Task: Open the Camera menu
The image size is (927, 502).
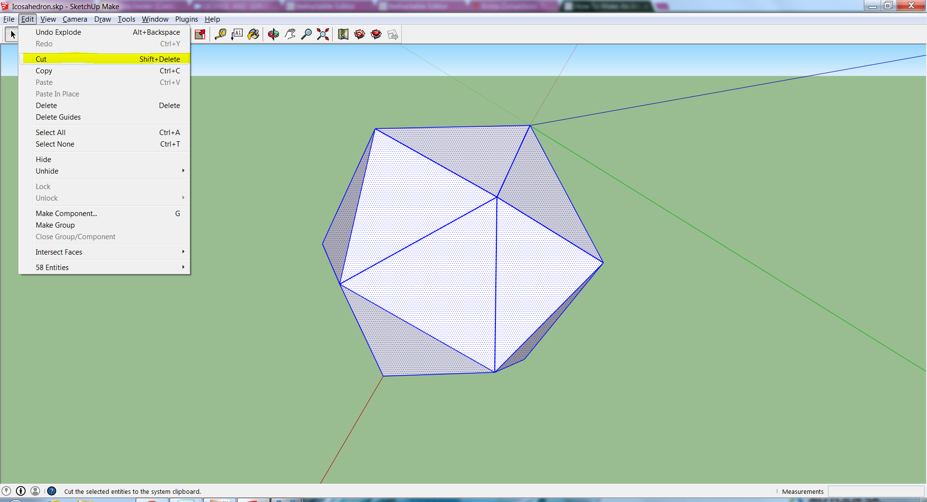Action: pyautogui.click(x=75, y=19)
